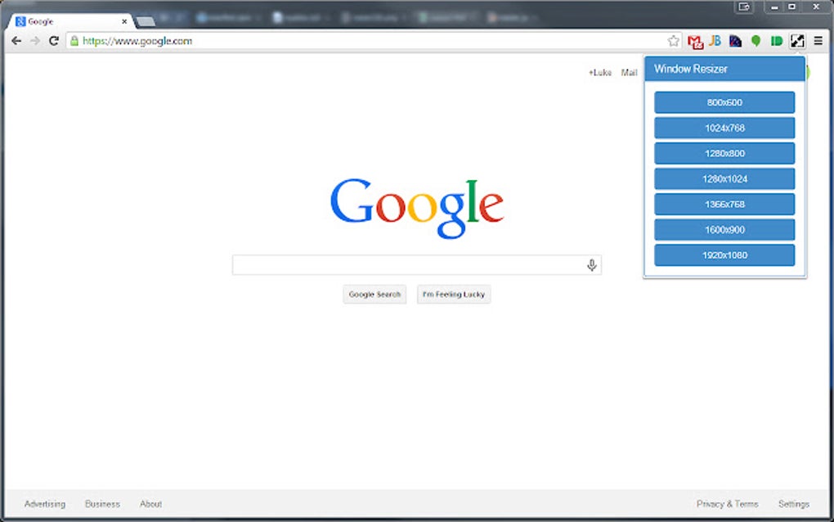This screenshot has width=834, height=522.
Task: Open the Mail link
Action: pos(628,73)
